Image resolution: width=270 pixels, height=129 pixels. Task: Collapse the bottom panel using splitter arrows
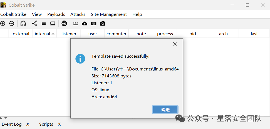click(6, 118)
